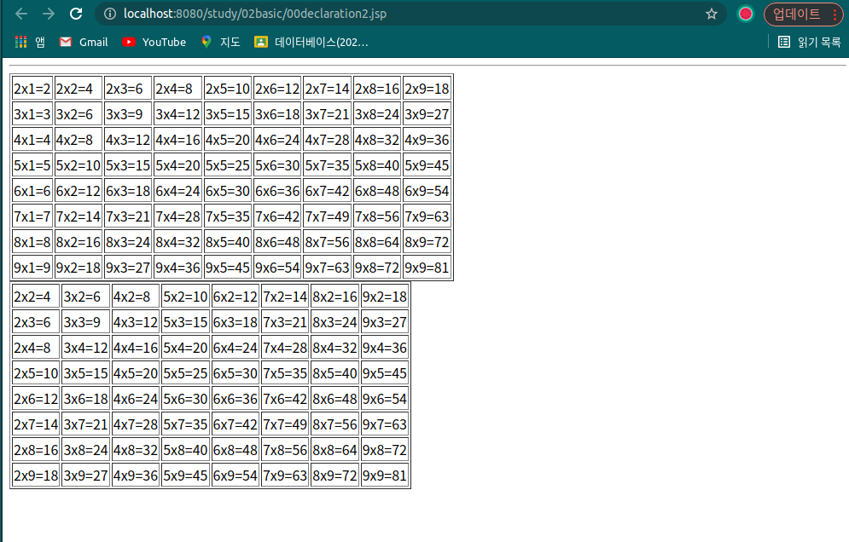Select 2x2=4 in the lower table
This screenshot has height=542, width=849.
point(36,297)
